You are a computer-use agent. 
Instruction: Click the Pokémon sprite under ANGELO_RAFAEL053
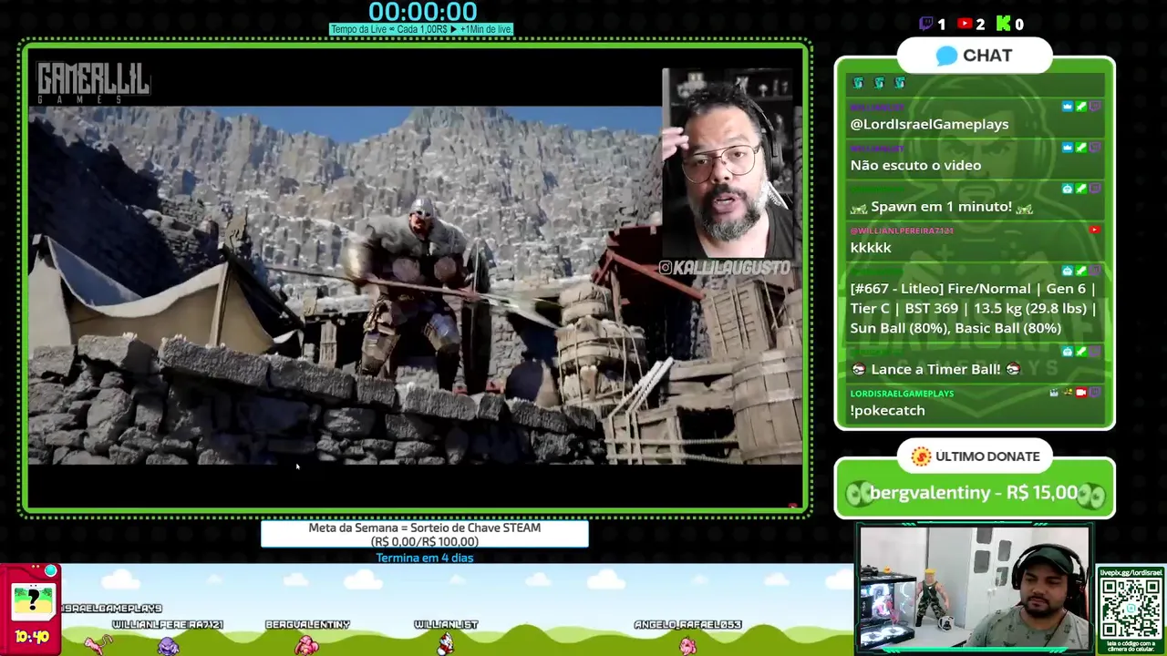coord(687,645)
